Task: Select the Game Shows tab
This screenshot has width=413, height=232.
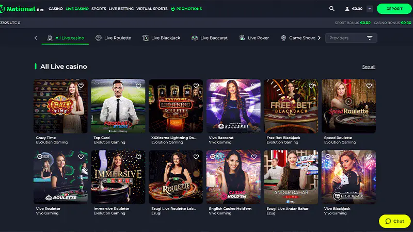Action: tap(298, 38)
